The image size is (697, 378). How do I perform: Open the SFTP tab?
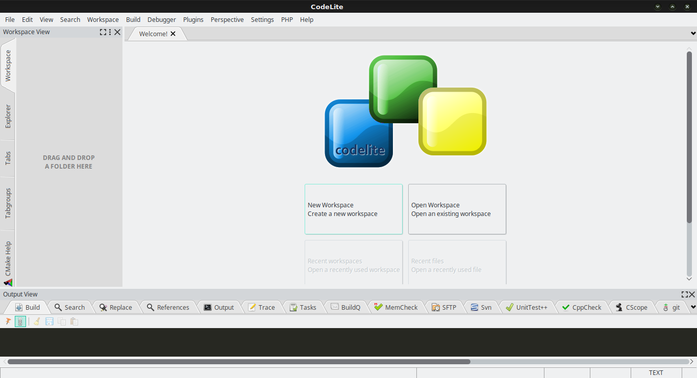click(444, 307)
